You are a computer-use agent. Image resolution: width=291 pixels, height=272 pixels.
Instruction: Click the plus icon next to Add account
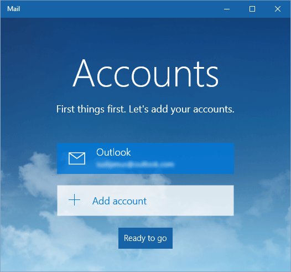click(x=75, y=200)
